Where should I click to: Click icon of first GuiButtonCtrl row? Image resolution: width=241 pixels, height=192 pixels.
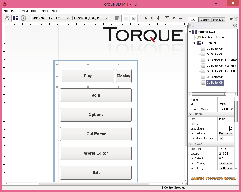pyautogui.click(x=203, y=49)
